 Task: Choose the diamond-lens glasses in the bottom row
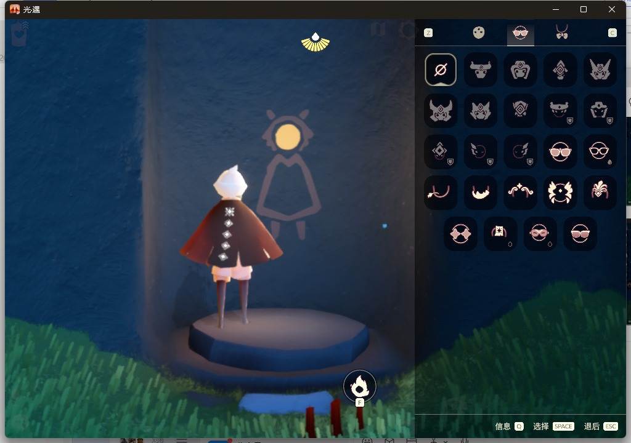click(460, 233)
